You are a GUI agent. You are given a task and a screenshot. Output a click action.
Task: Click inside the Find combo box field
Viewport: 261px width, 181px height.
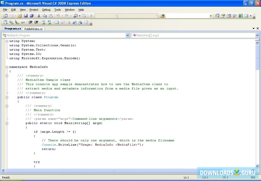point(187,16)
